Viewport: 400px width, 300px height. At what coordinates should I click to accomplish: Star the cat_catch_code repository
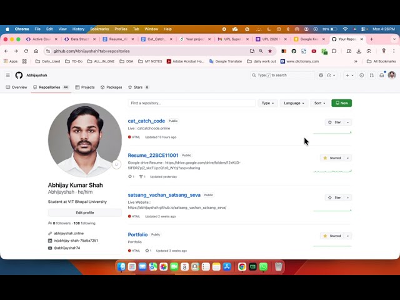(x=334, y=122)
